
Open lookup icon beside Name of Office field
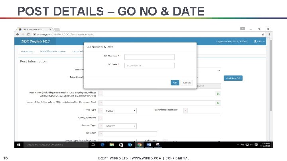[x=218, y=103]
